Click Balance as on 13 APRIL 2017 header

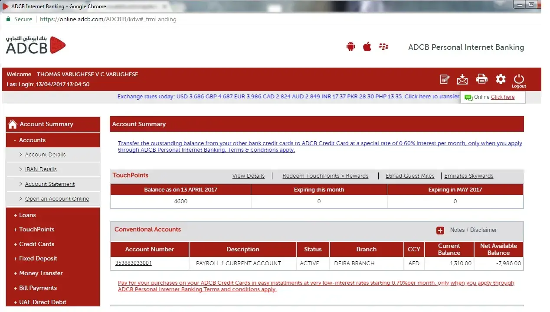tap(180, 189)
